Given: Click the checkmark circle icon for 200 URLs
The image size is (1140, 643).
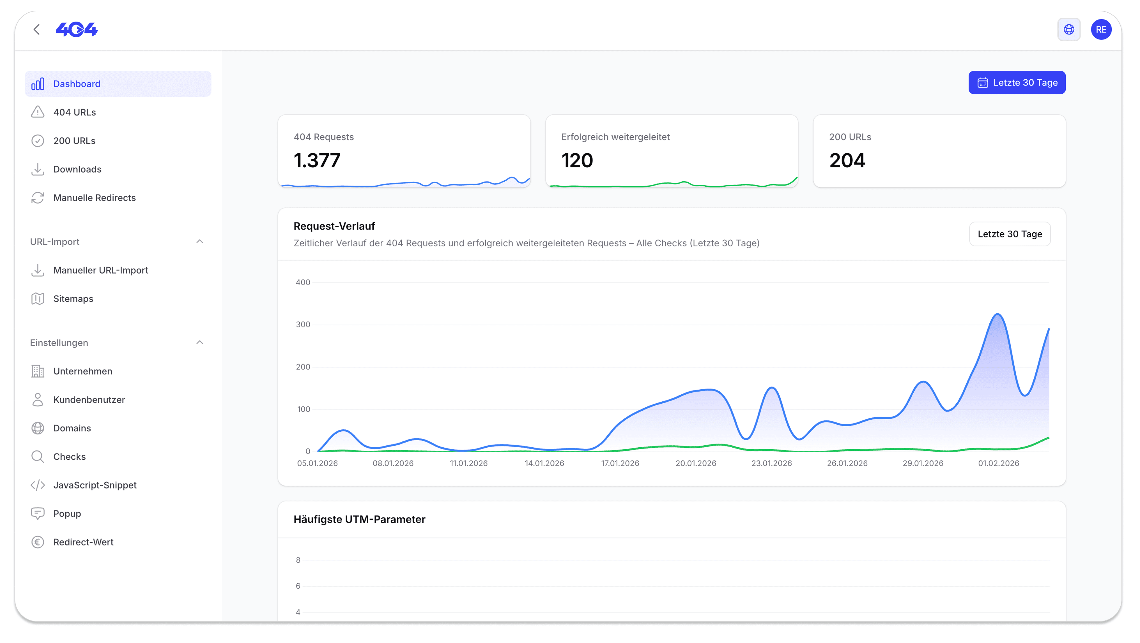Looking at the screenshot, I should [x=38, y=141].
